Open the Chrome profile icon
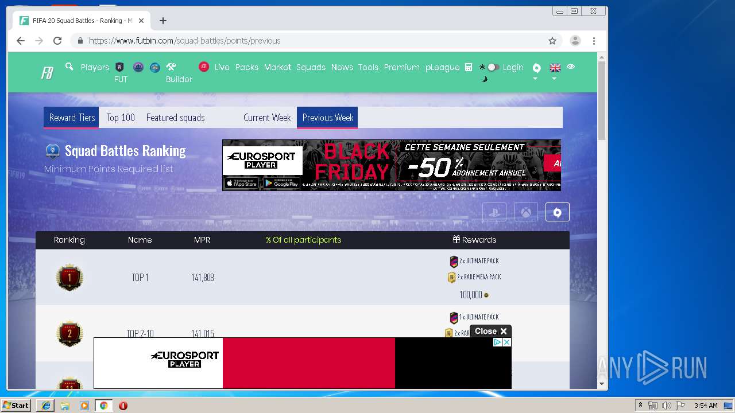Image resolution: width=735 pixels, height=413 pixels. pyautogui.click(x=575, y=41)
